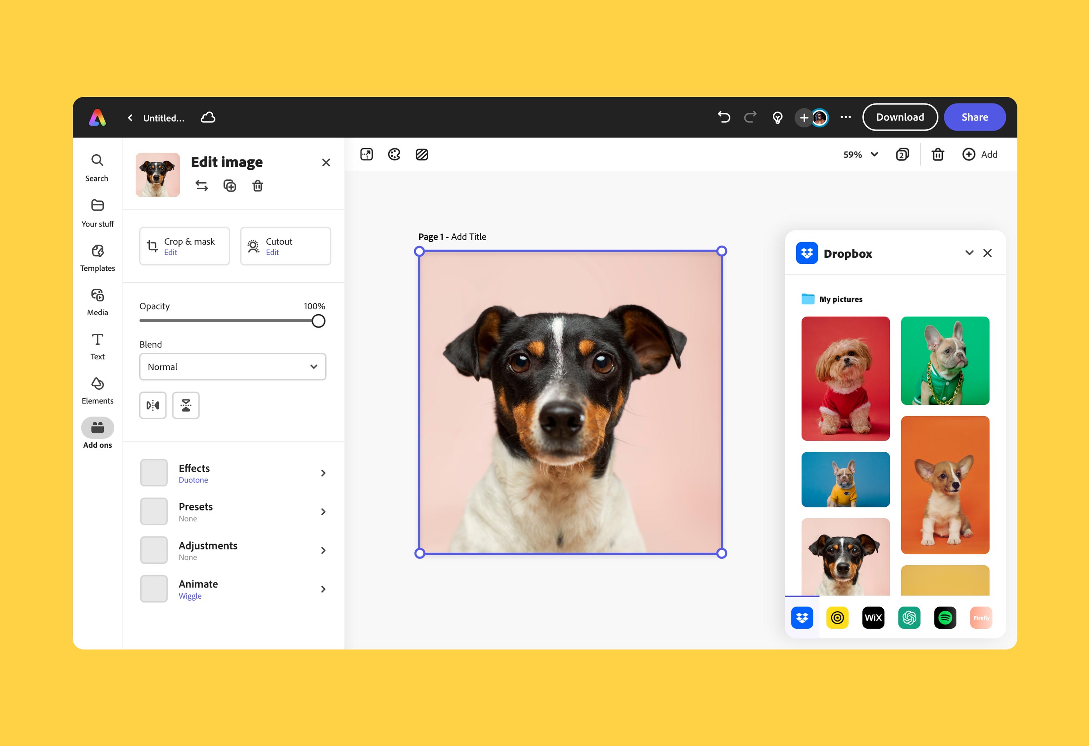
Task: Open Search in the left sidebar
Action: click(97, 167)
